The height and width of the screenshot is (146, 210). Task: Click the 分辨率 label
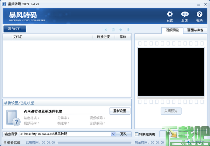pyautogui.click(x=63, y=118)
